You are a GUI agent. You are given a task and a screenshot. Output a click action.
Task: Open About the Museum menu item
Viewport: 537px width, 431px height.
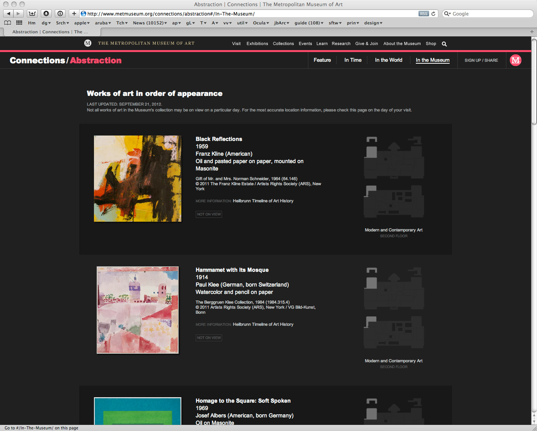[402, 43]
